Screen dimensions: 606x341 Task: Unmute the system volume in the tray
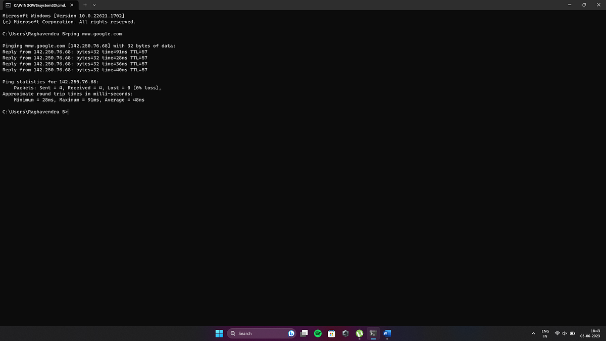pos(565,333)
